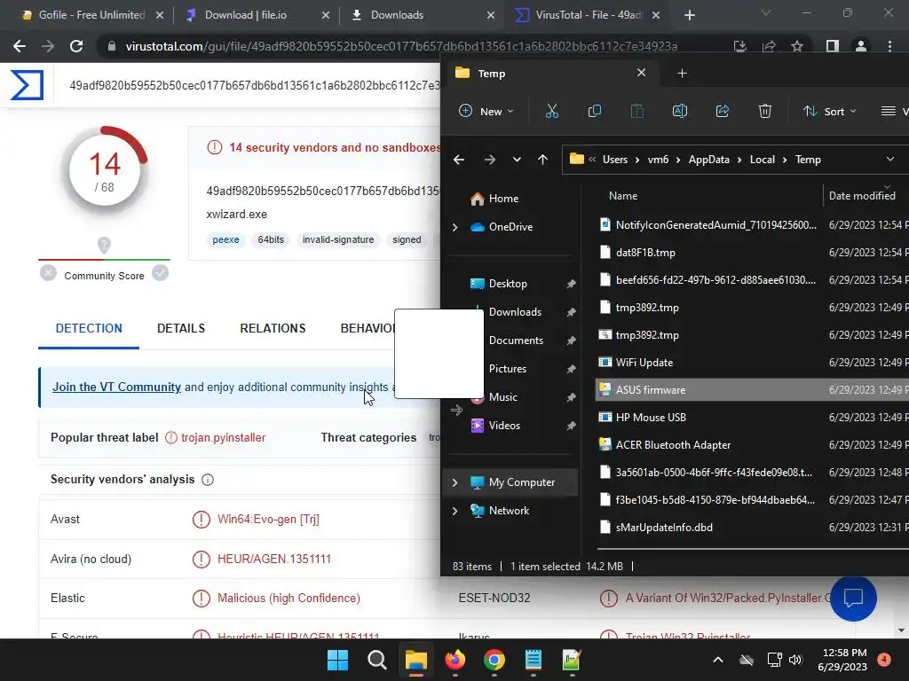This screenshot has width=909, height=681.
Task: Go up one folder level in Explorer
Action: pos(542,160)
